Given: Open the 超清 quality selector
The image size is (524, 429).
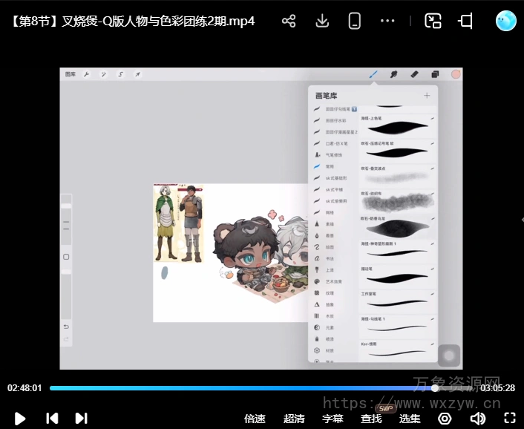Looking at the screenshot, I should click(x=294, y=419).
